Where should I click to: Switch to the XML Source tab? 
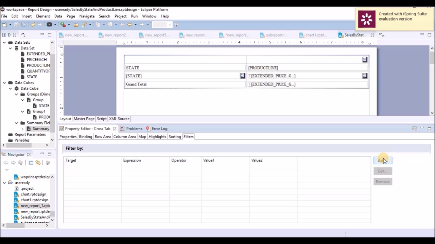pos(119,119)
